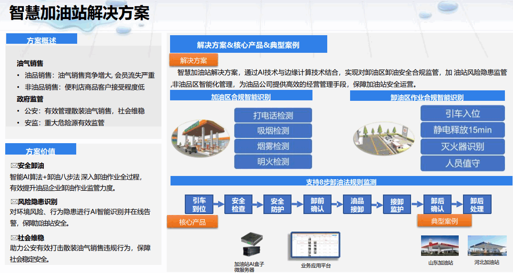Click the orange 典型案例 label
Image resolution: width=513 pixels, height=273 pixels.
click(444, 221)
